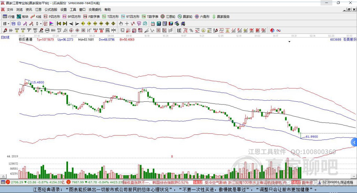
Task: Click the SZ399001 深证成指 status entry
Action: pyautogui.click(x=336, y=182)
